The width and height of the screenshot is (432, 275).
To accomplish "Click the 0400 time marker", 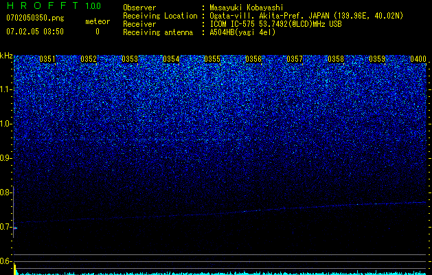I will pos(418,59).
